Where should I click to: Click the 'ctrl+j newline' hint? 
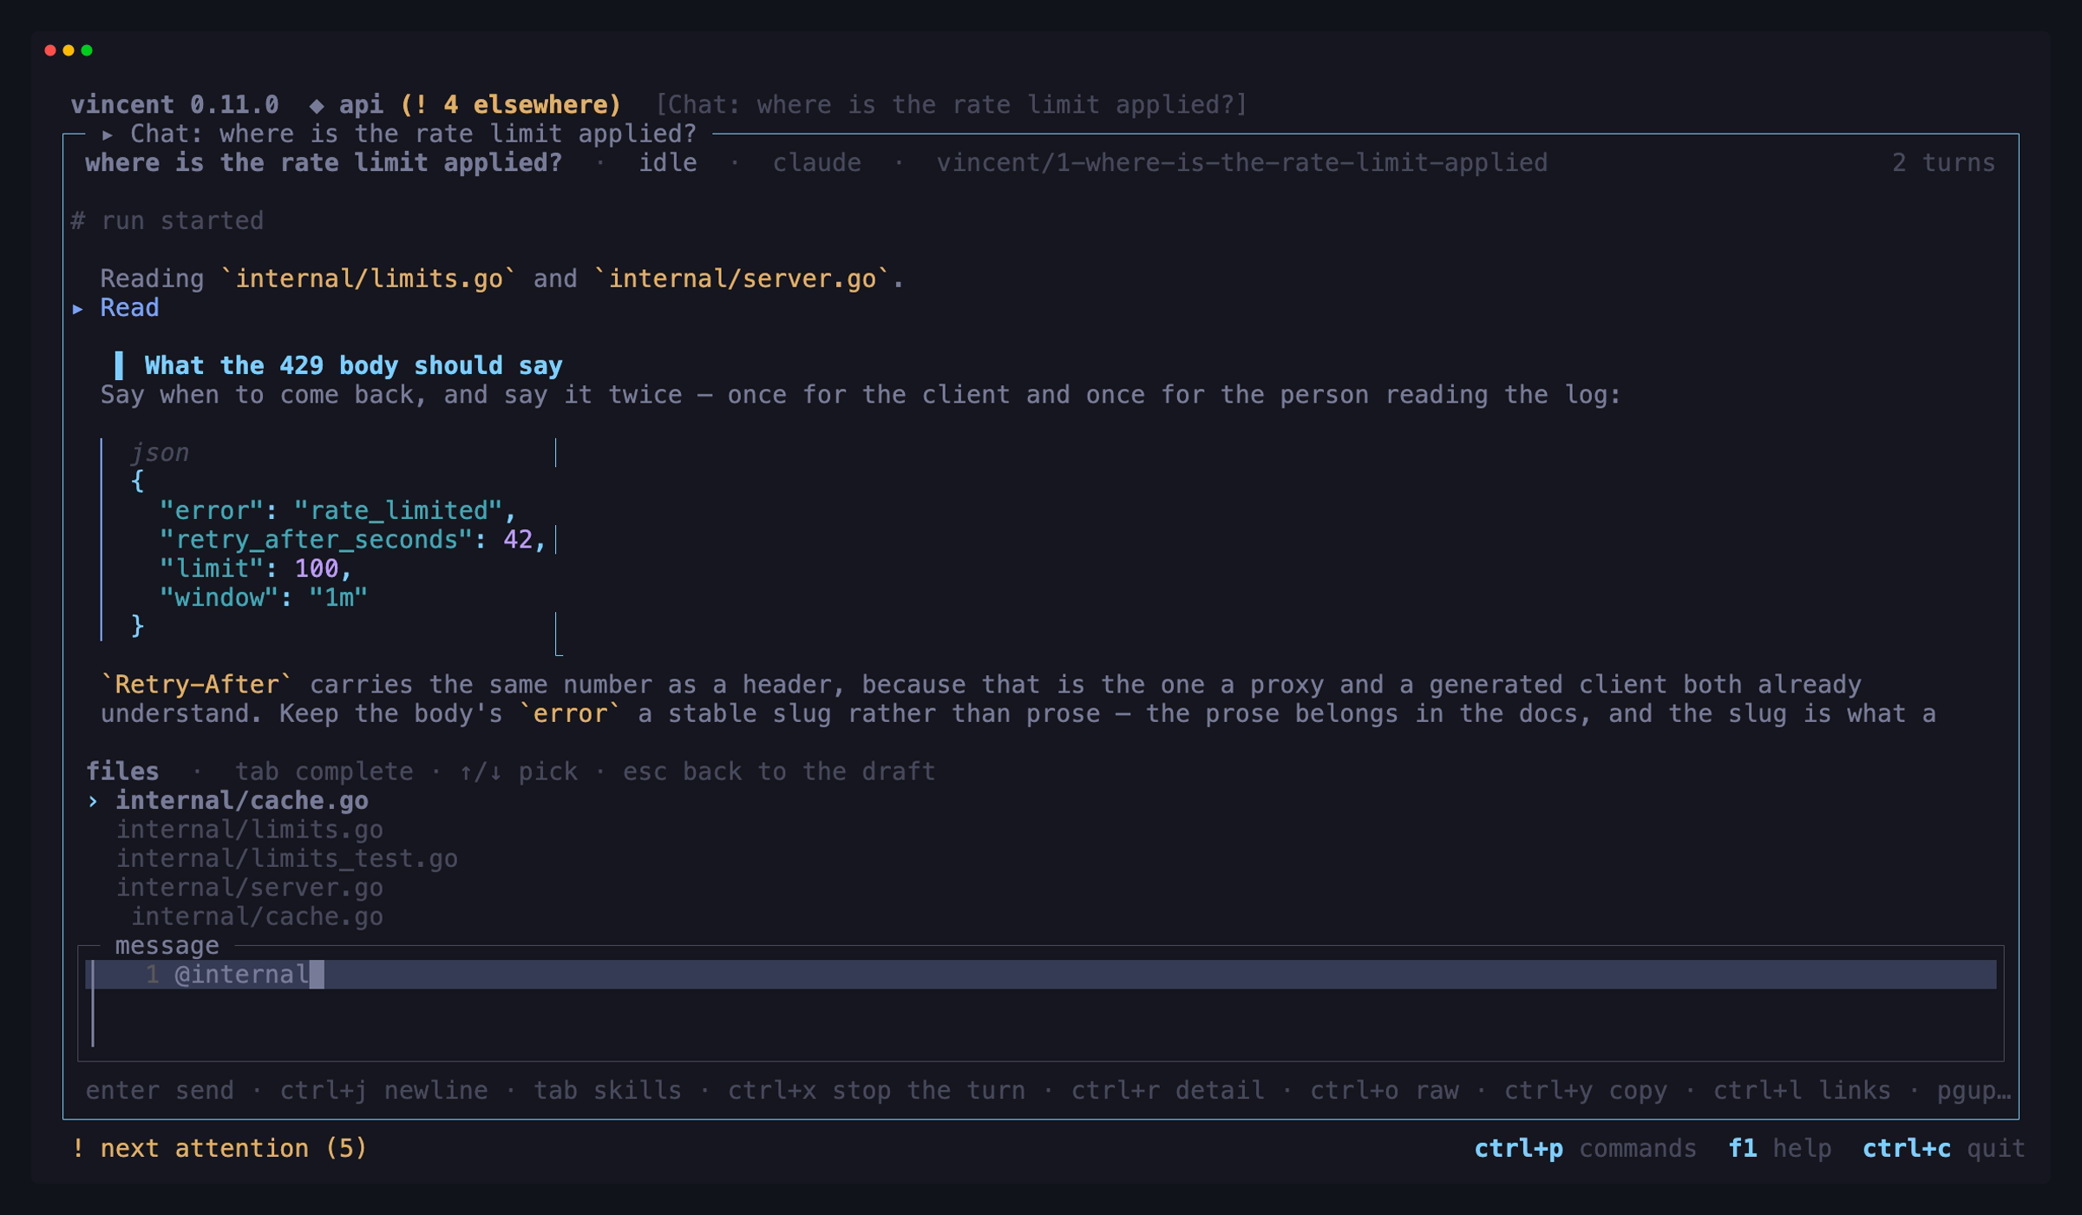point(383,1090)
